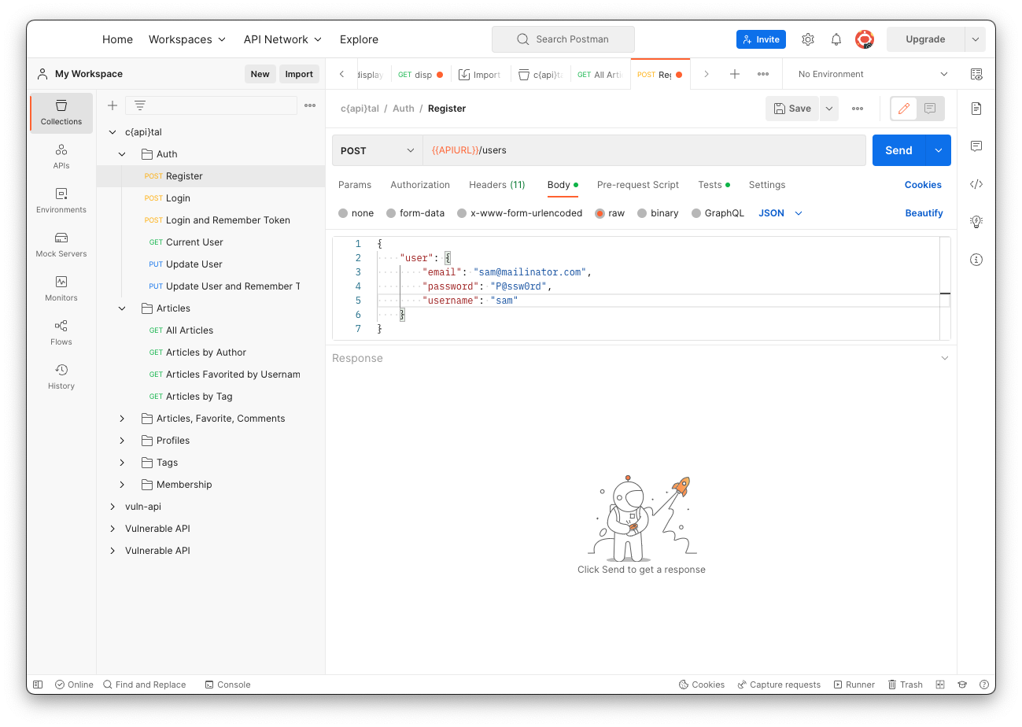Click the New button
Image resolution: width=1022 pixels, height=727 pixels.
(260, 74)
